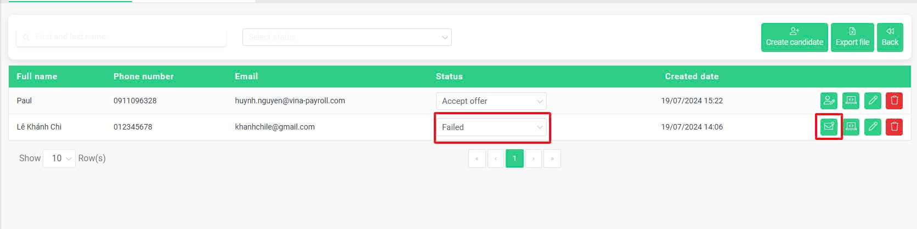Select page 1 in the pagination
This screenshot has height=229, width=917.
(514, 158)
